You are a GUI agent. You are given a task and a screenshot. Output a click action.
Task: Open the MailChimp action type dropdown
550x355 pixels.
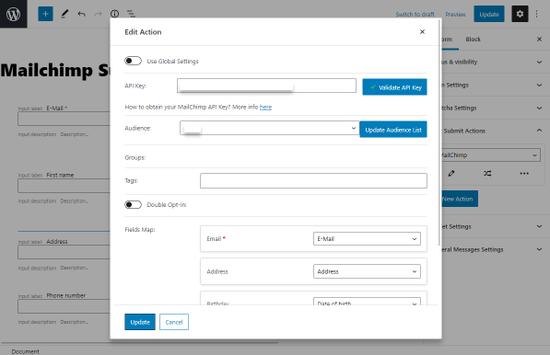[x=491, y=155]
